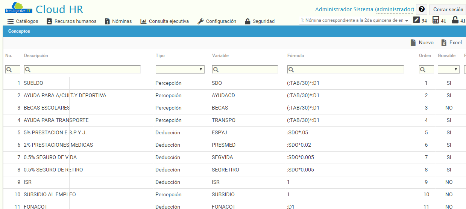
Task: Click the Consulta ejecutiva chart icon
Action: tap(143, 21)
